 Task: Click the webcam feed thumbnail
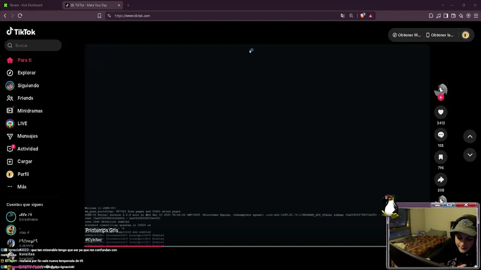pyautogui.click(x=433, y=238)
